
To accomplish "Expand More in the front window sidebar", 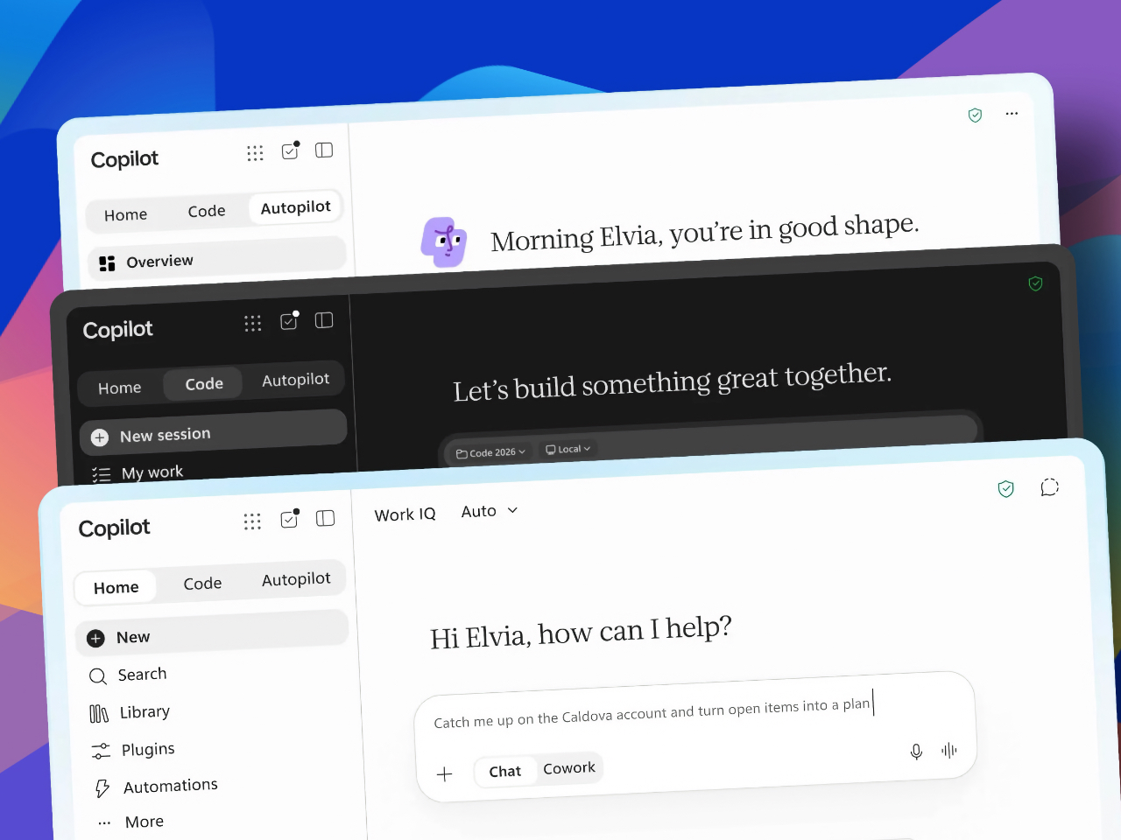I will coord(131,822).
